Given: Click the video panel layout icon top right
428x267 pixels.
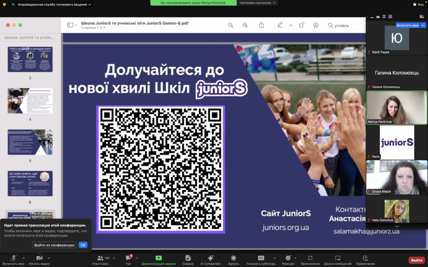Looking at the screenshot, I should [x=422, y=17].
